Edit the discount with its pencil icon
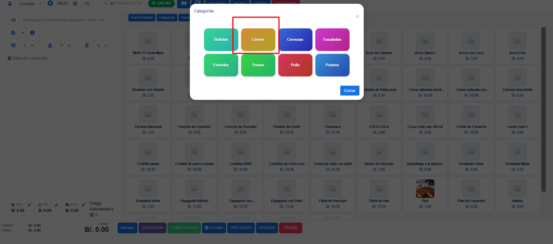553x244 pixels. click(x=29, y=205)
